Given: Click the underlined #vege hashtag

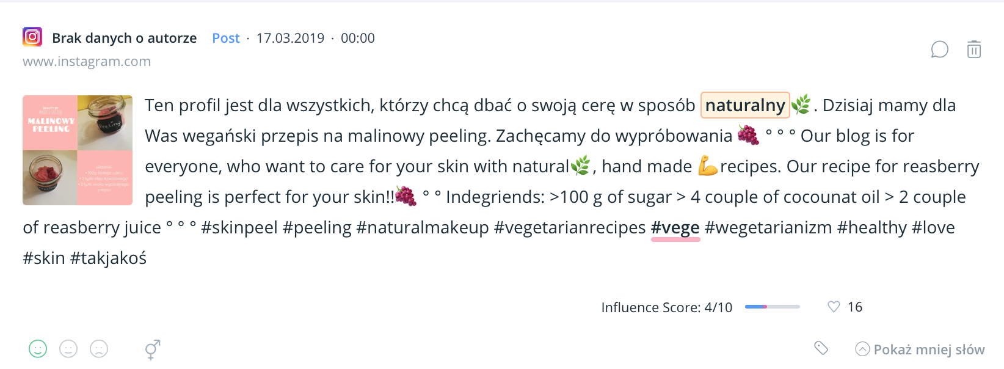Looking at the screenshot, I should 675,228.
